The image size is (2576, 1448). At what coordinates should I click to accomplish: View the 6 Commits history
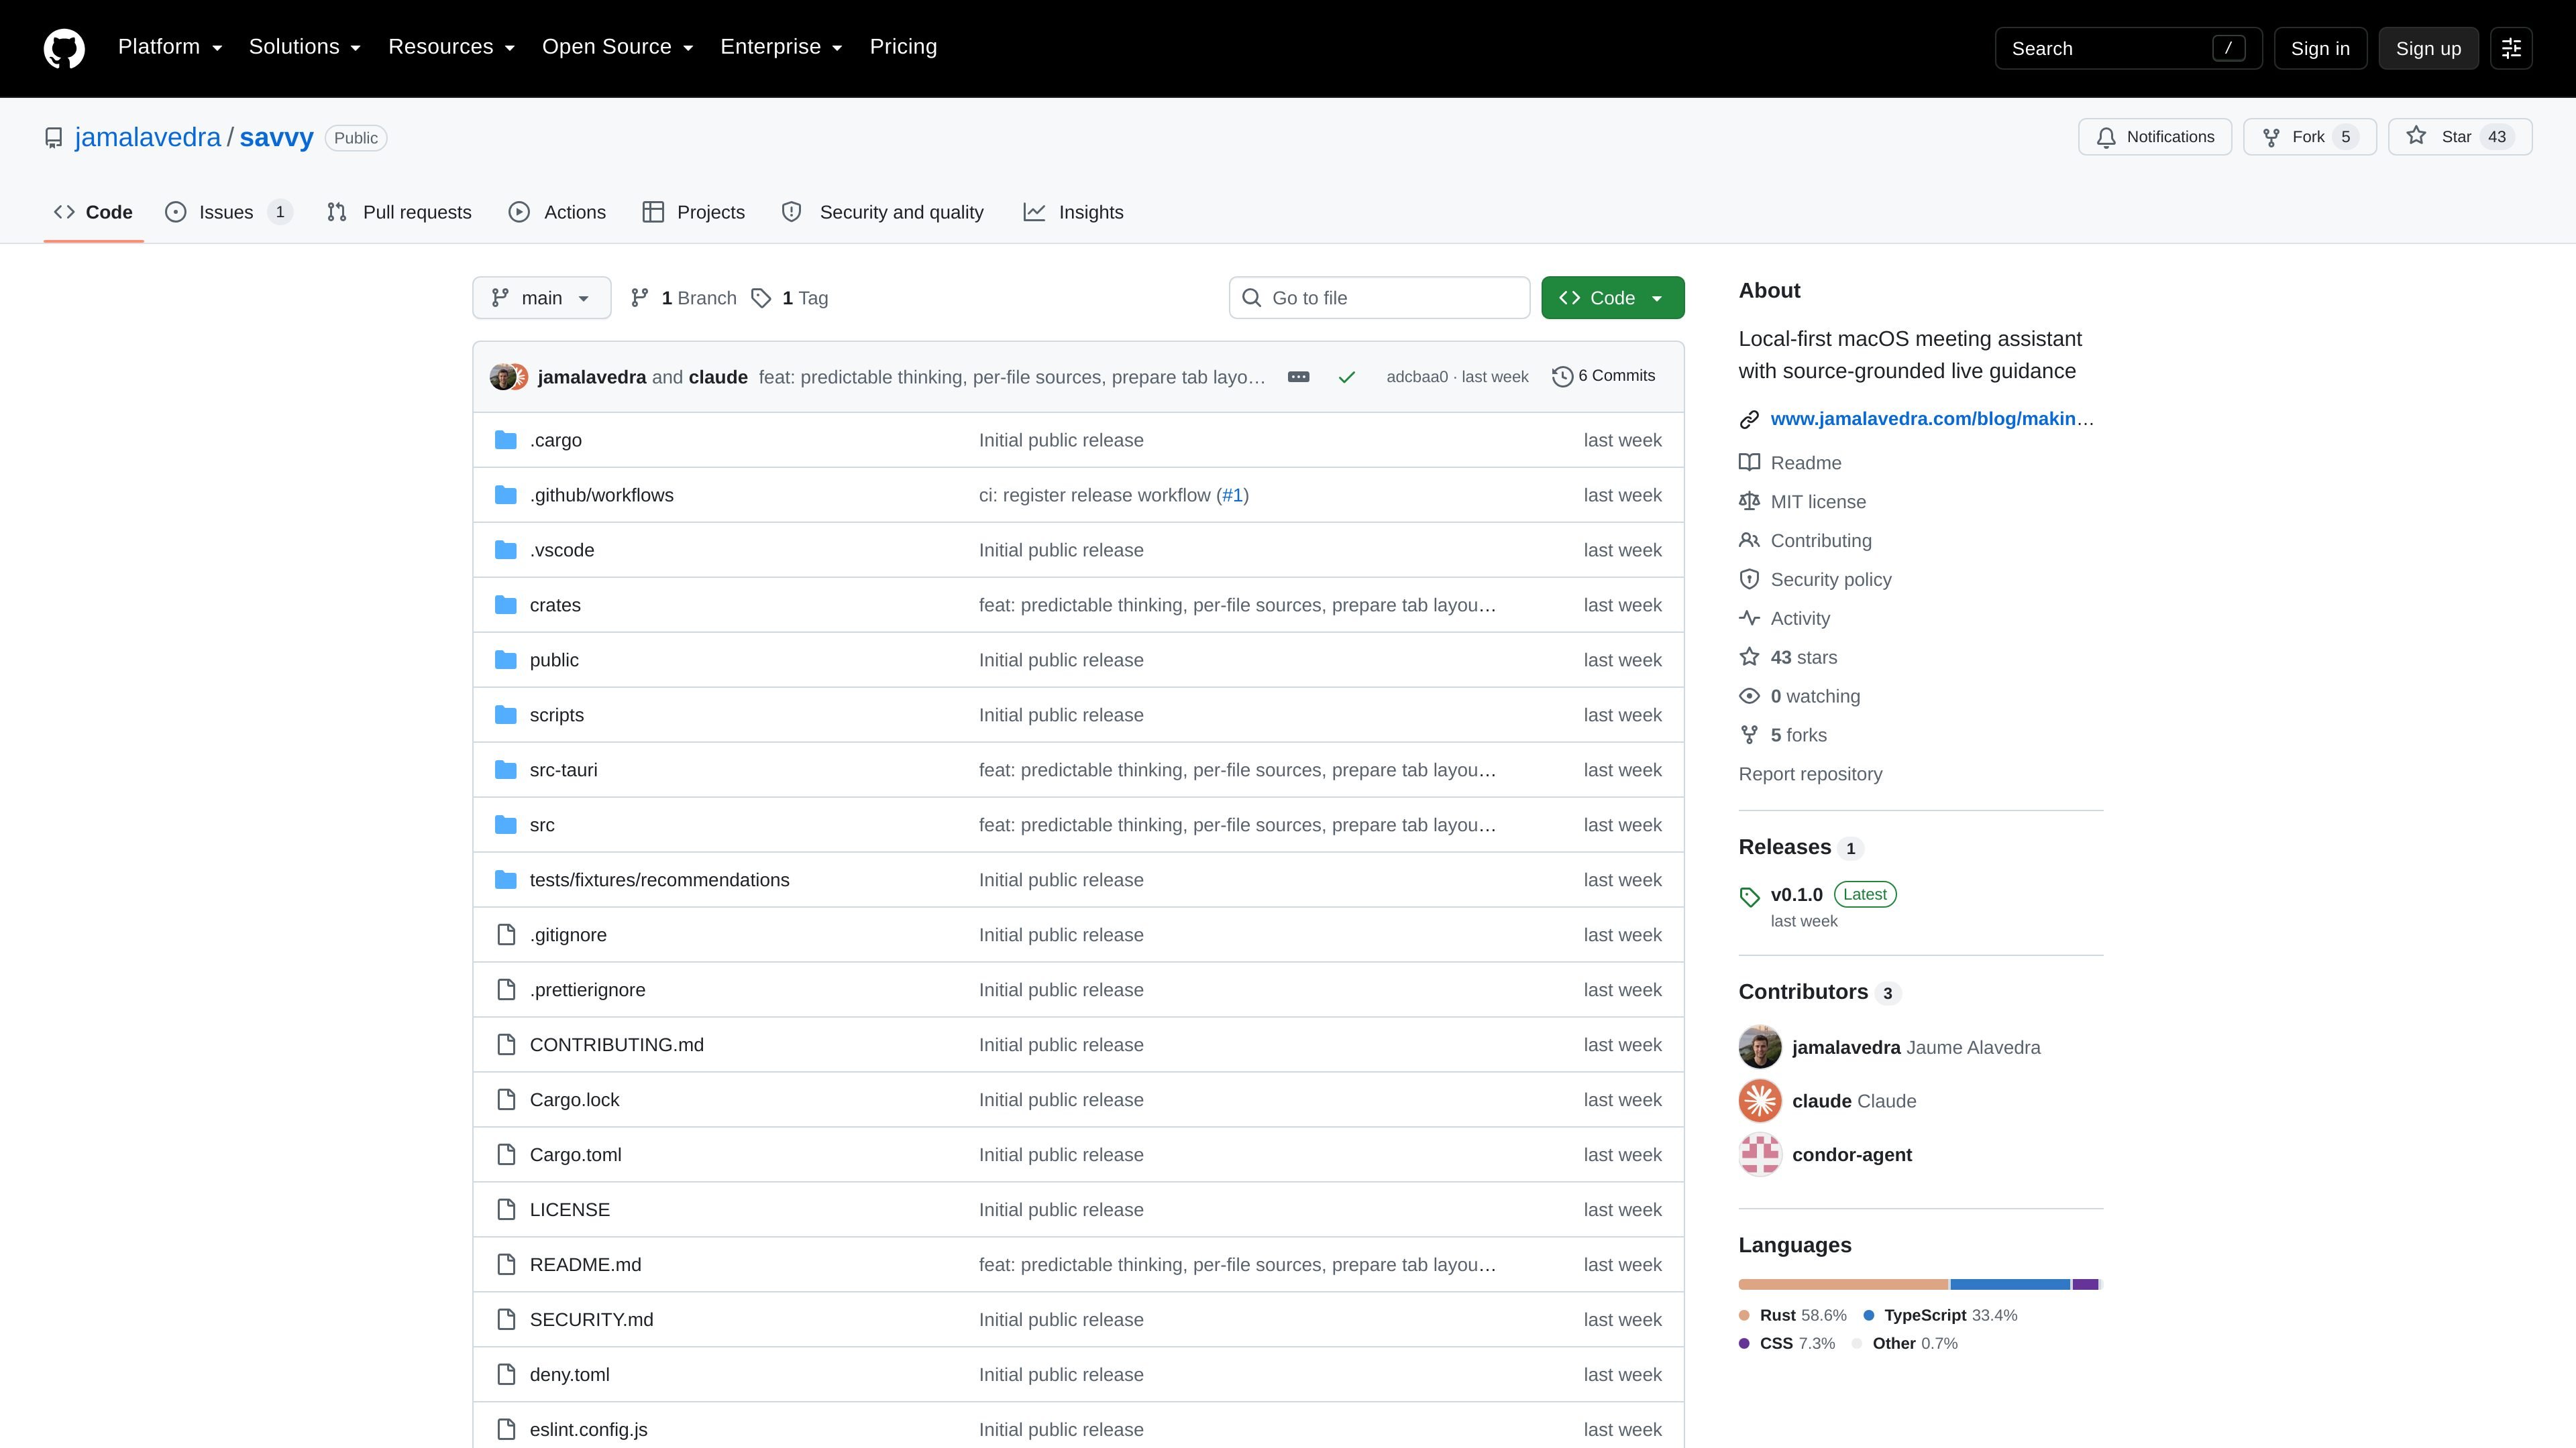(x=1603, y=375)
